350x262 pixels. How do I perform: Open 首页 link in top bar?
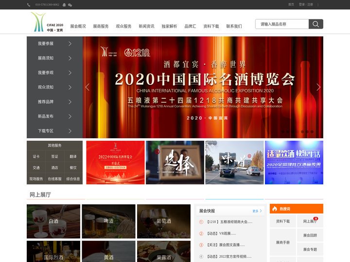coord(291,4)
